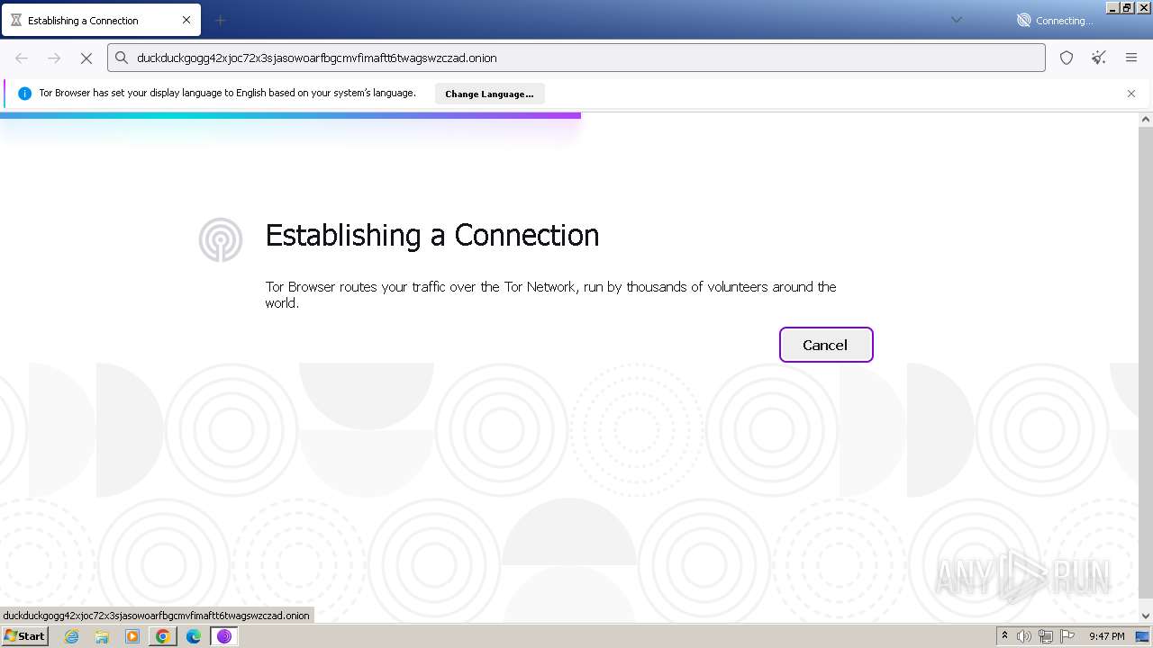This screenshot has height=648, width=1153.
Task: Click the New Identity broom icon
Action: tap(1099, 58)
